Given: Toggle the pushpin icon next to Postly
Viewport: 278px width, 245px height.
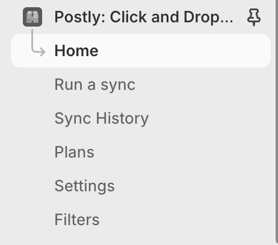Looking at the screenshot, I should click(254, 17).
